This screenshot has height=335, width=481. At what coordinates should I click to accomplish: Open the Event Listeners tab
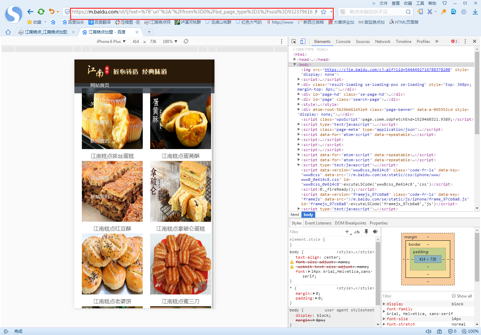pos(318,223)
